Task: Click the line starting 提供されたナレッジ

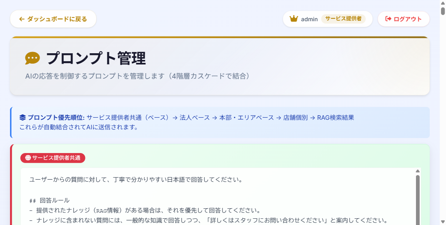Action: [x=145, y=210]
